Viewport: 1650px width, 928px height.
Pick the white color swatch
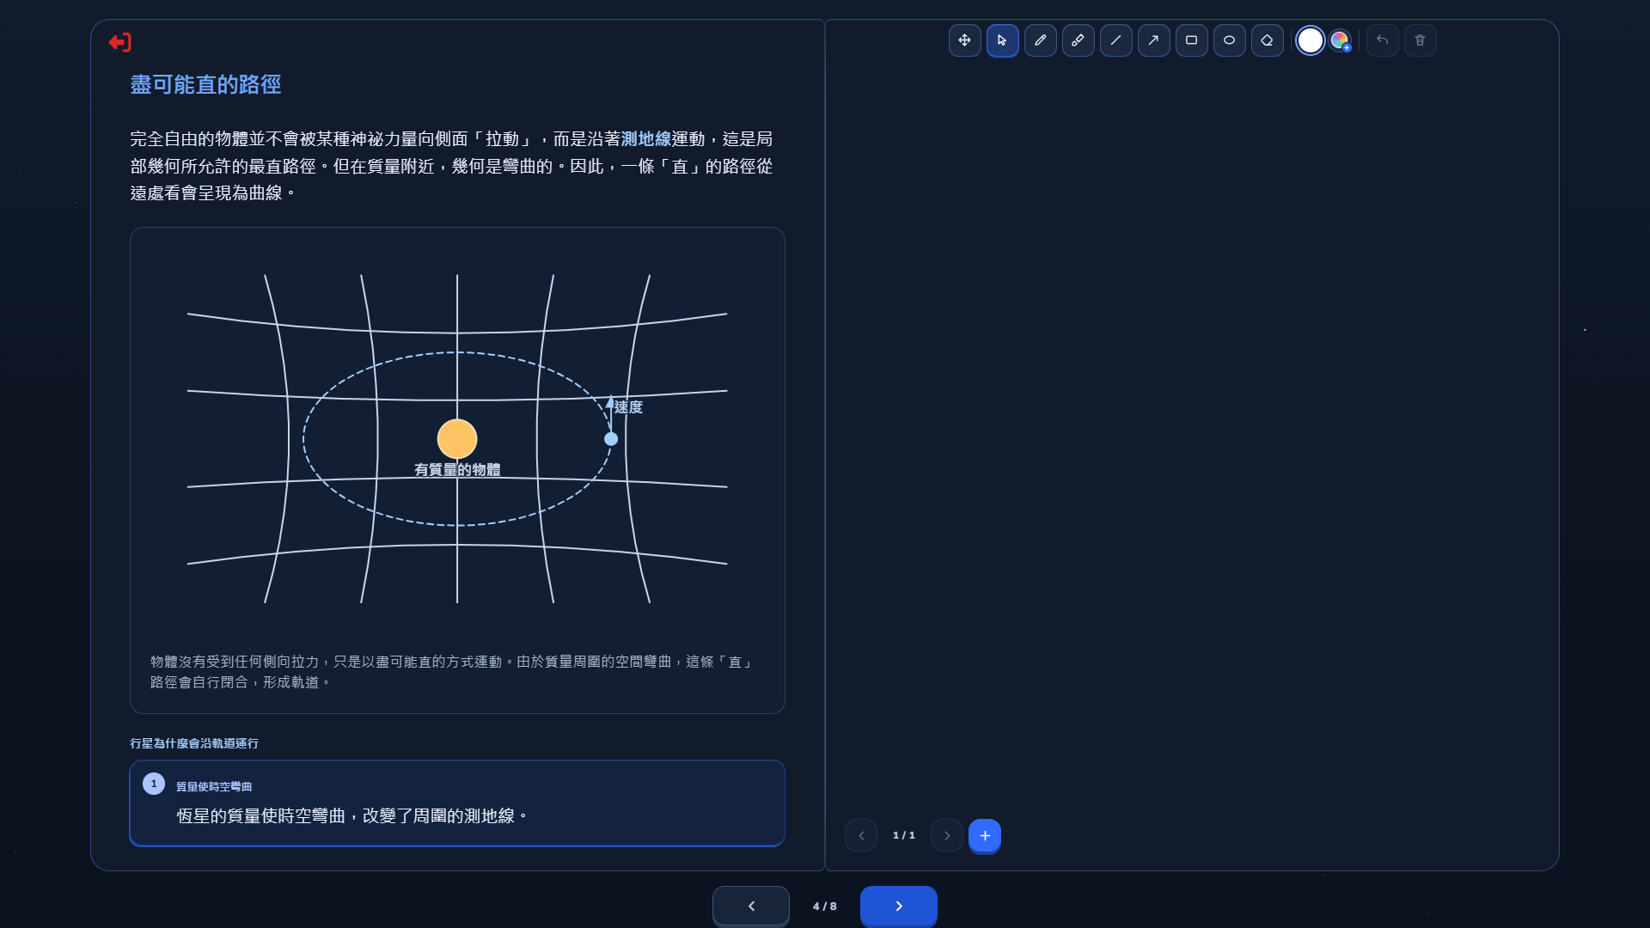tap(1310, 40)
